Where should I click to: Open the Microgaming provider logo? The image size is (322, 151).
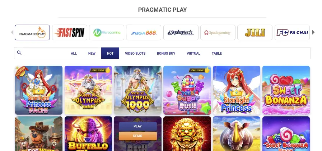pos(107,32)
